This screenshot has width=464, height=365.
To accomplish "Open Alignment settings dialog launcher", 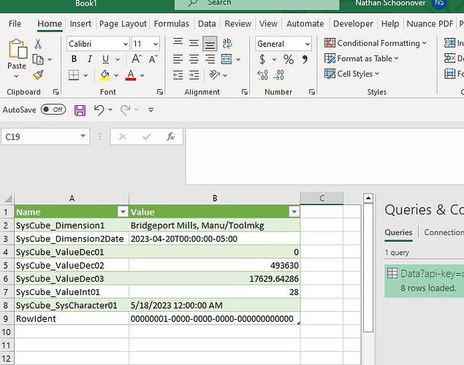I will coord(245,92).
